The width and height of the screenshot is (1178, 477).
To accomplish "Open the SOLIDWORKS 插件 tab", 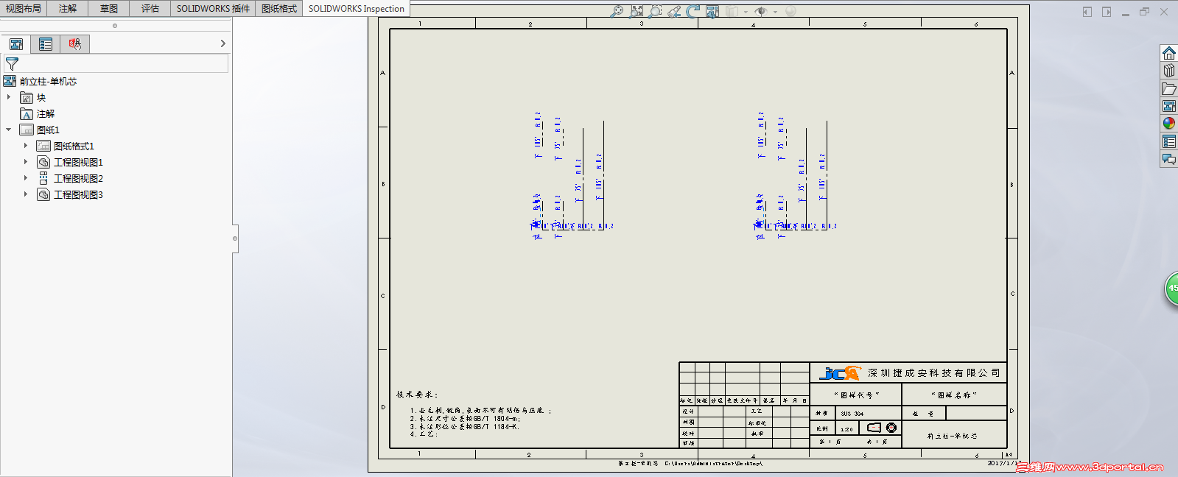I will pos(213,9).
